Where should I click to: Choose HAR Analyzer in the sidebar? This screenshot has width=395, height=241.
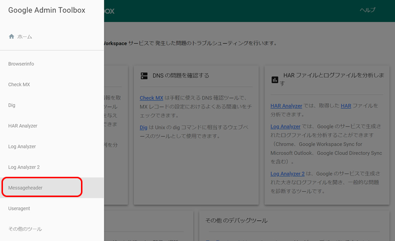tap(23, 126)
